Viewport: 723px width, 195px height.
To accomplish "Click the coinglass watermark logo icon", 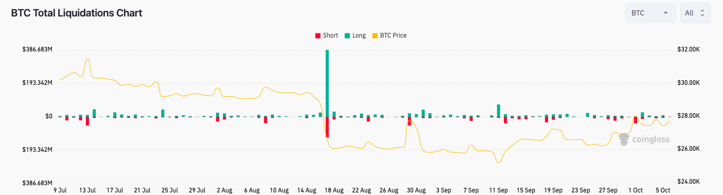I will pos(624,139).
